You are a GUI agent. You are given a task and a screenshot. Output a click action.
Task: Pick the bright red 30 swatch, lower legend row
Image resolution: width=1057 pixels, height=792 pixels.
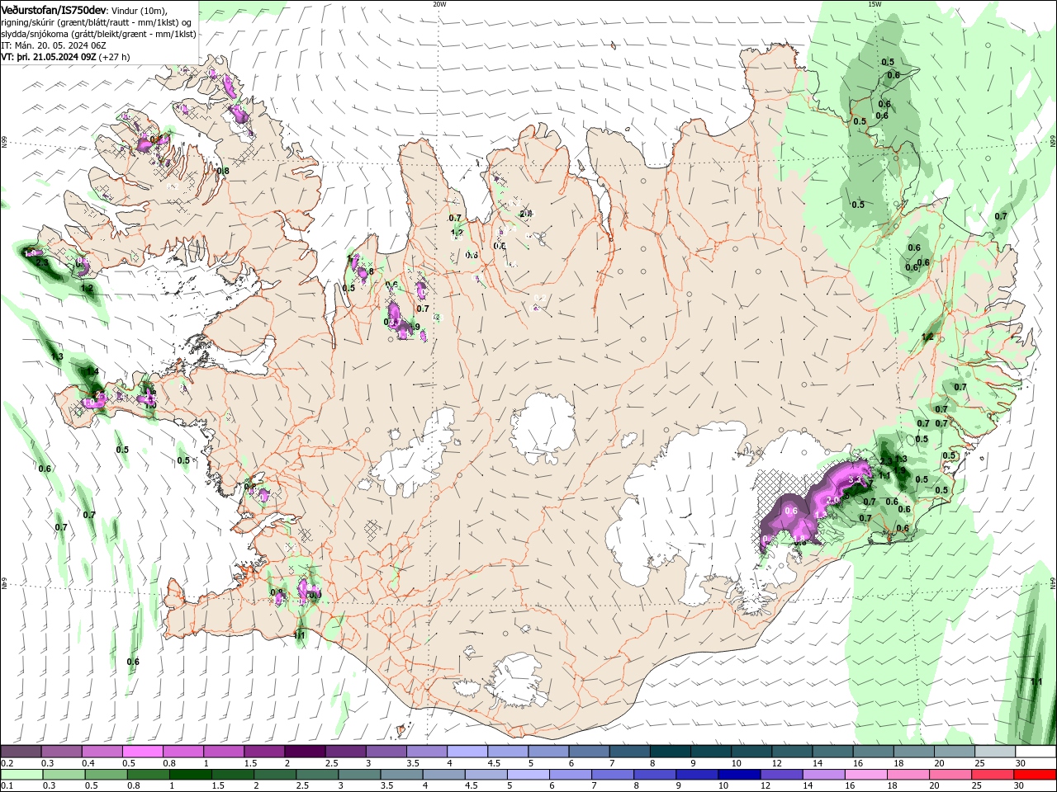point(1035,775)
